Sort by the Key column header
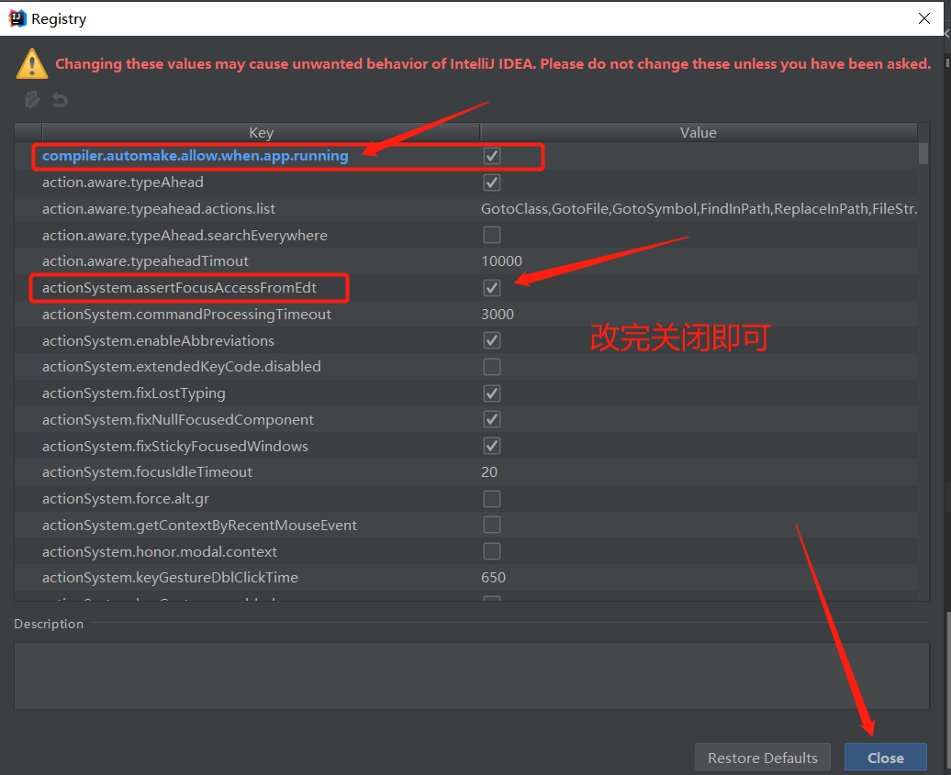Image resolution: width=951 pixels, height=775 pixels. [x=261, y=132]
